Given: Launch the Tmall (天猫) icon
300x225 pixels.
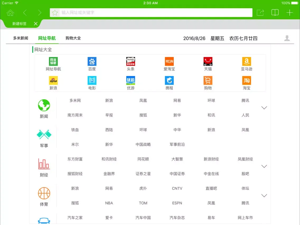Looking at the screenshot, I should (208, 62).
